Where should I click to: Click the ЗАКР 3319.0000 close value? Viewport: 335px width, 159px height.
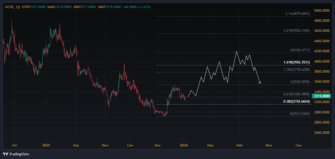[x=109, y=7]
